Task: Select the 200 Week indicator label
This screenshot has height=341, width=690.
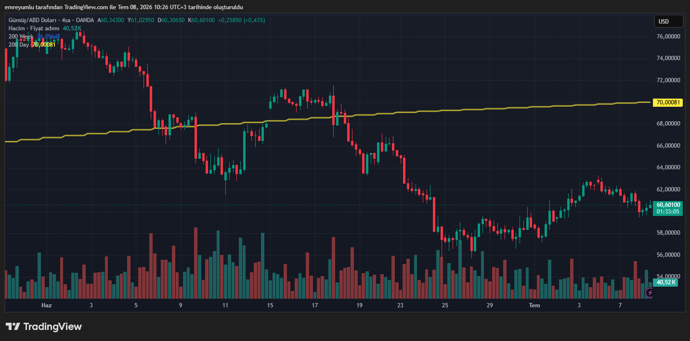Action: click(x=21, y=37)
